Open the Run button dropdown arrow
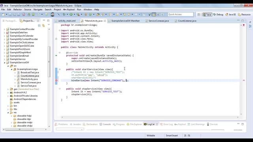The height and width of the screenshot is (142, 253). (74, 15)
